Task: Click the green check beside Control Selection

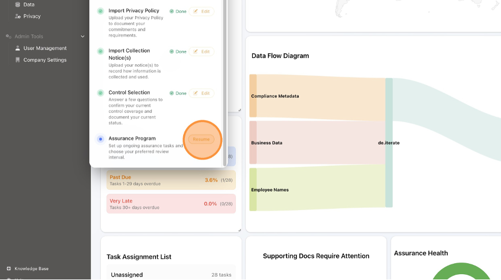Action: [x=100, y=93]
